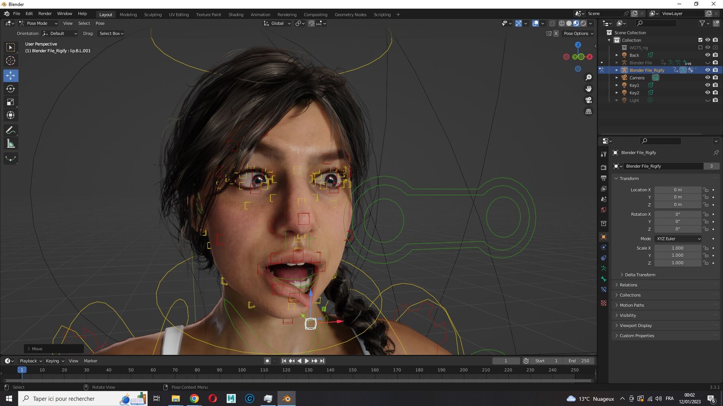This screenshot has width=723, height=406.
Task: Switch to the Shading workspace tab
Action: click(x=236, y=15)
